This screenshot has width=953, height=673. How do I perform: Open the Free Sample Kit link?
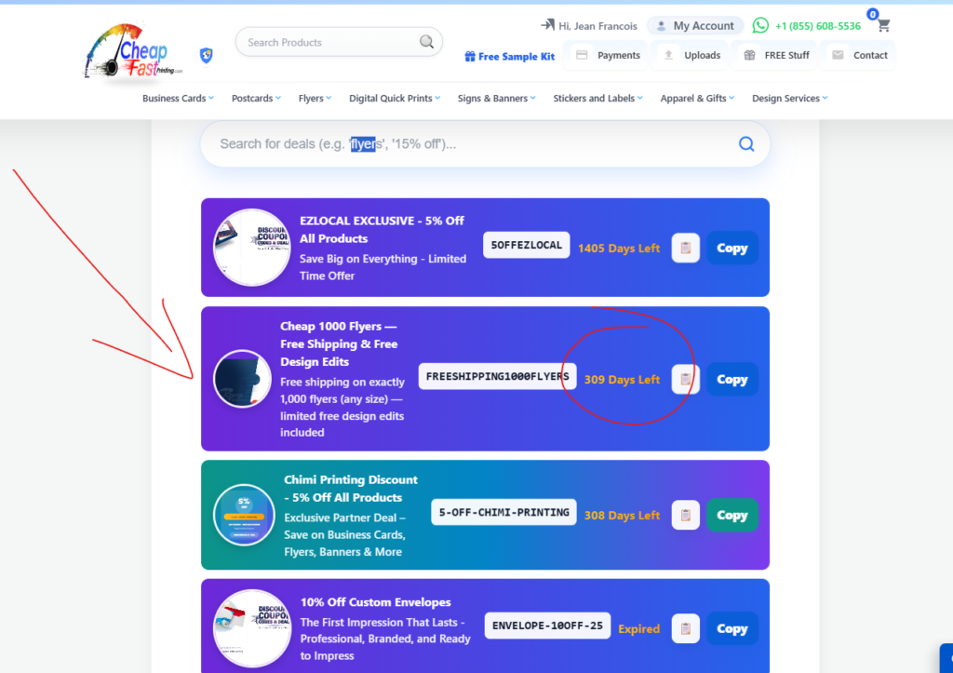pyautogui.click(x=510, y=56)
